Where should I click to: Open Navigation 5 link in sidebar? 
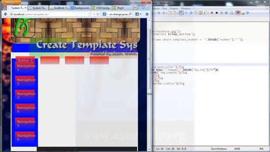coord(25,124)
